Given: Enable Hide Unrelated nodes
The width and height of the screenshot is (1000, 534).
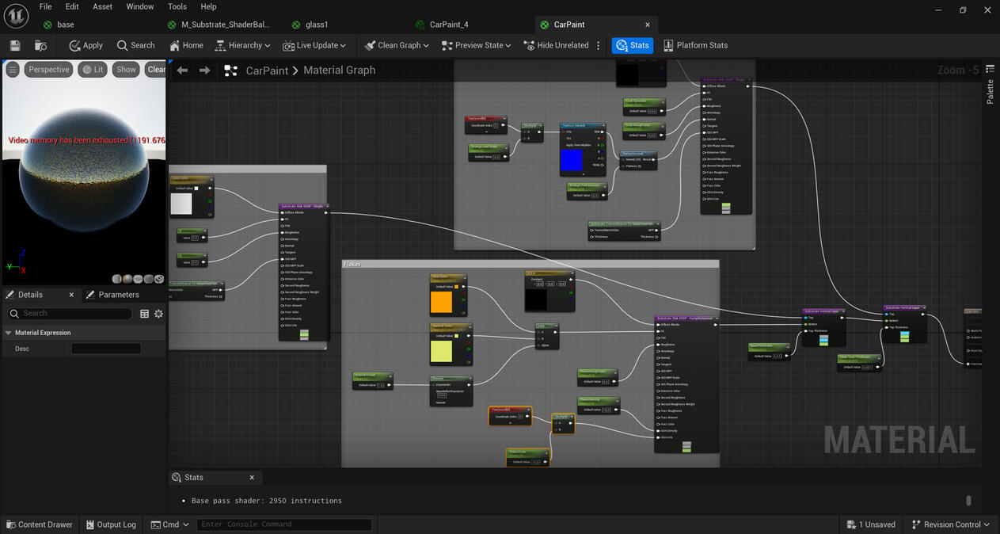Looking at the screenshot, I should pos(557,45).
